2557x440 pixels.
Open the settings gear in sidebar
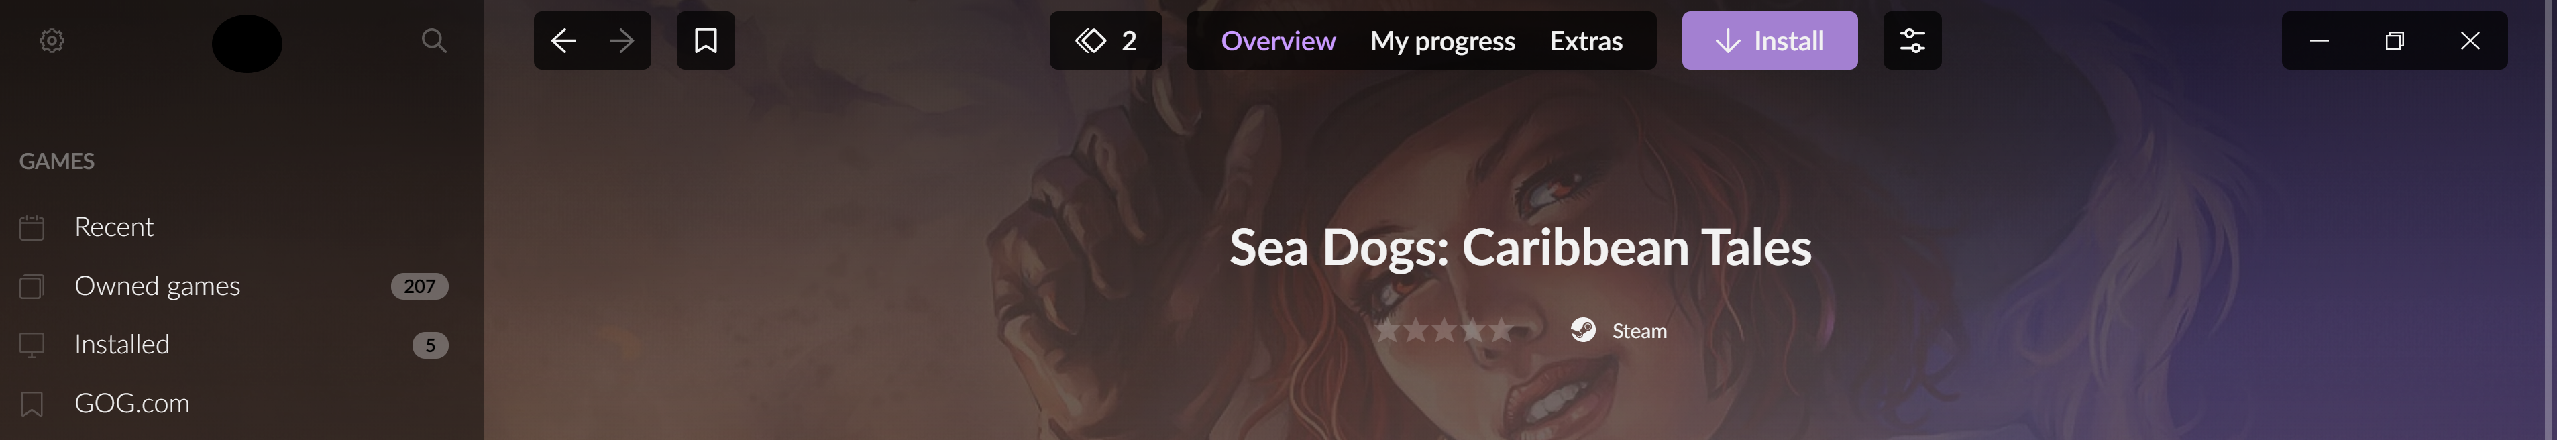click(52, 41)
